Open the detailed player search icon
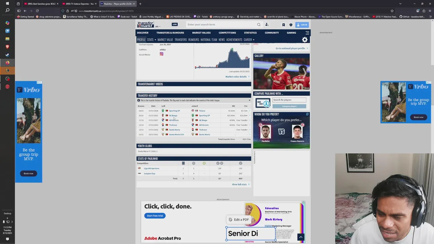This screenshot has width=434, height=244. [x=267, y=24]
